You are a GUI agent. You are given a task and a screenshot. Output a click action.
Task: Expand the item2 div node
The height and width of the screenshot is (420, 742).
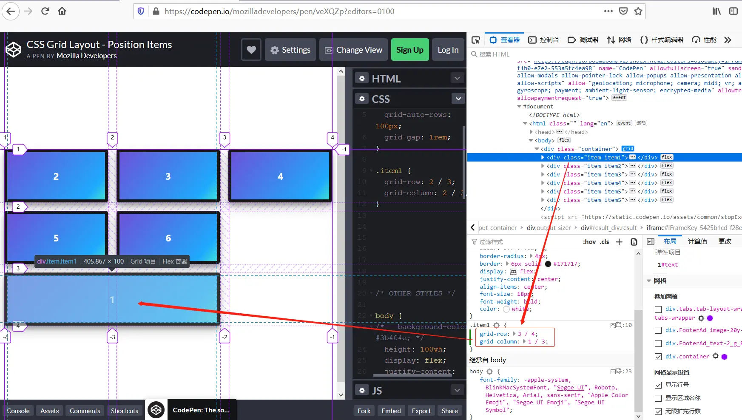coord(543,166)
